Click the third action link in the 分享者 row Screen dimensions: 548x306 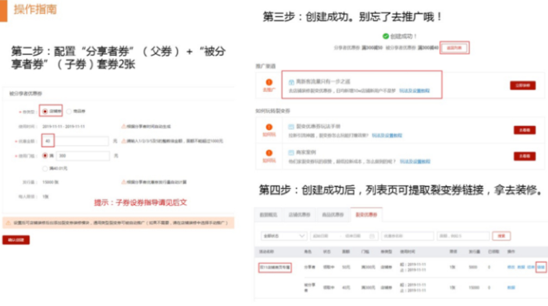pyautogui.click(x=531, y=267)
